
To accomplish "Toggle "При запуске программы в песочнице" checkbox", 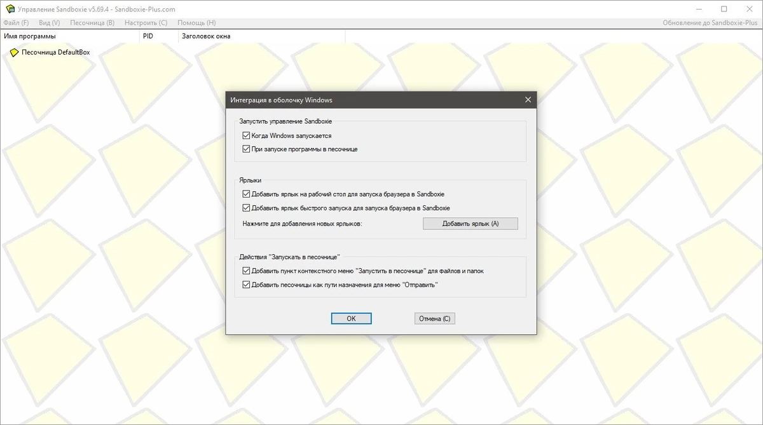I will (246, 149).
